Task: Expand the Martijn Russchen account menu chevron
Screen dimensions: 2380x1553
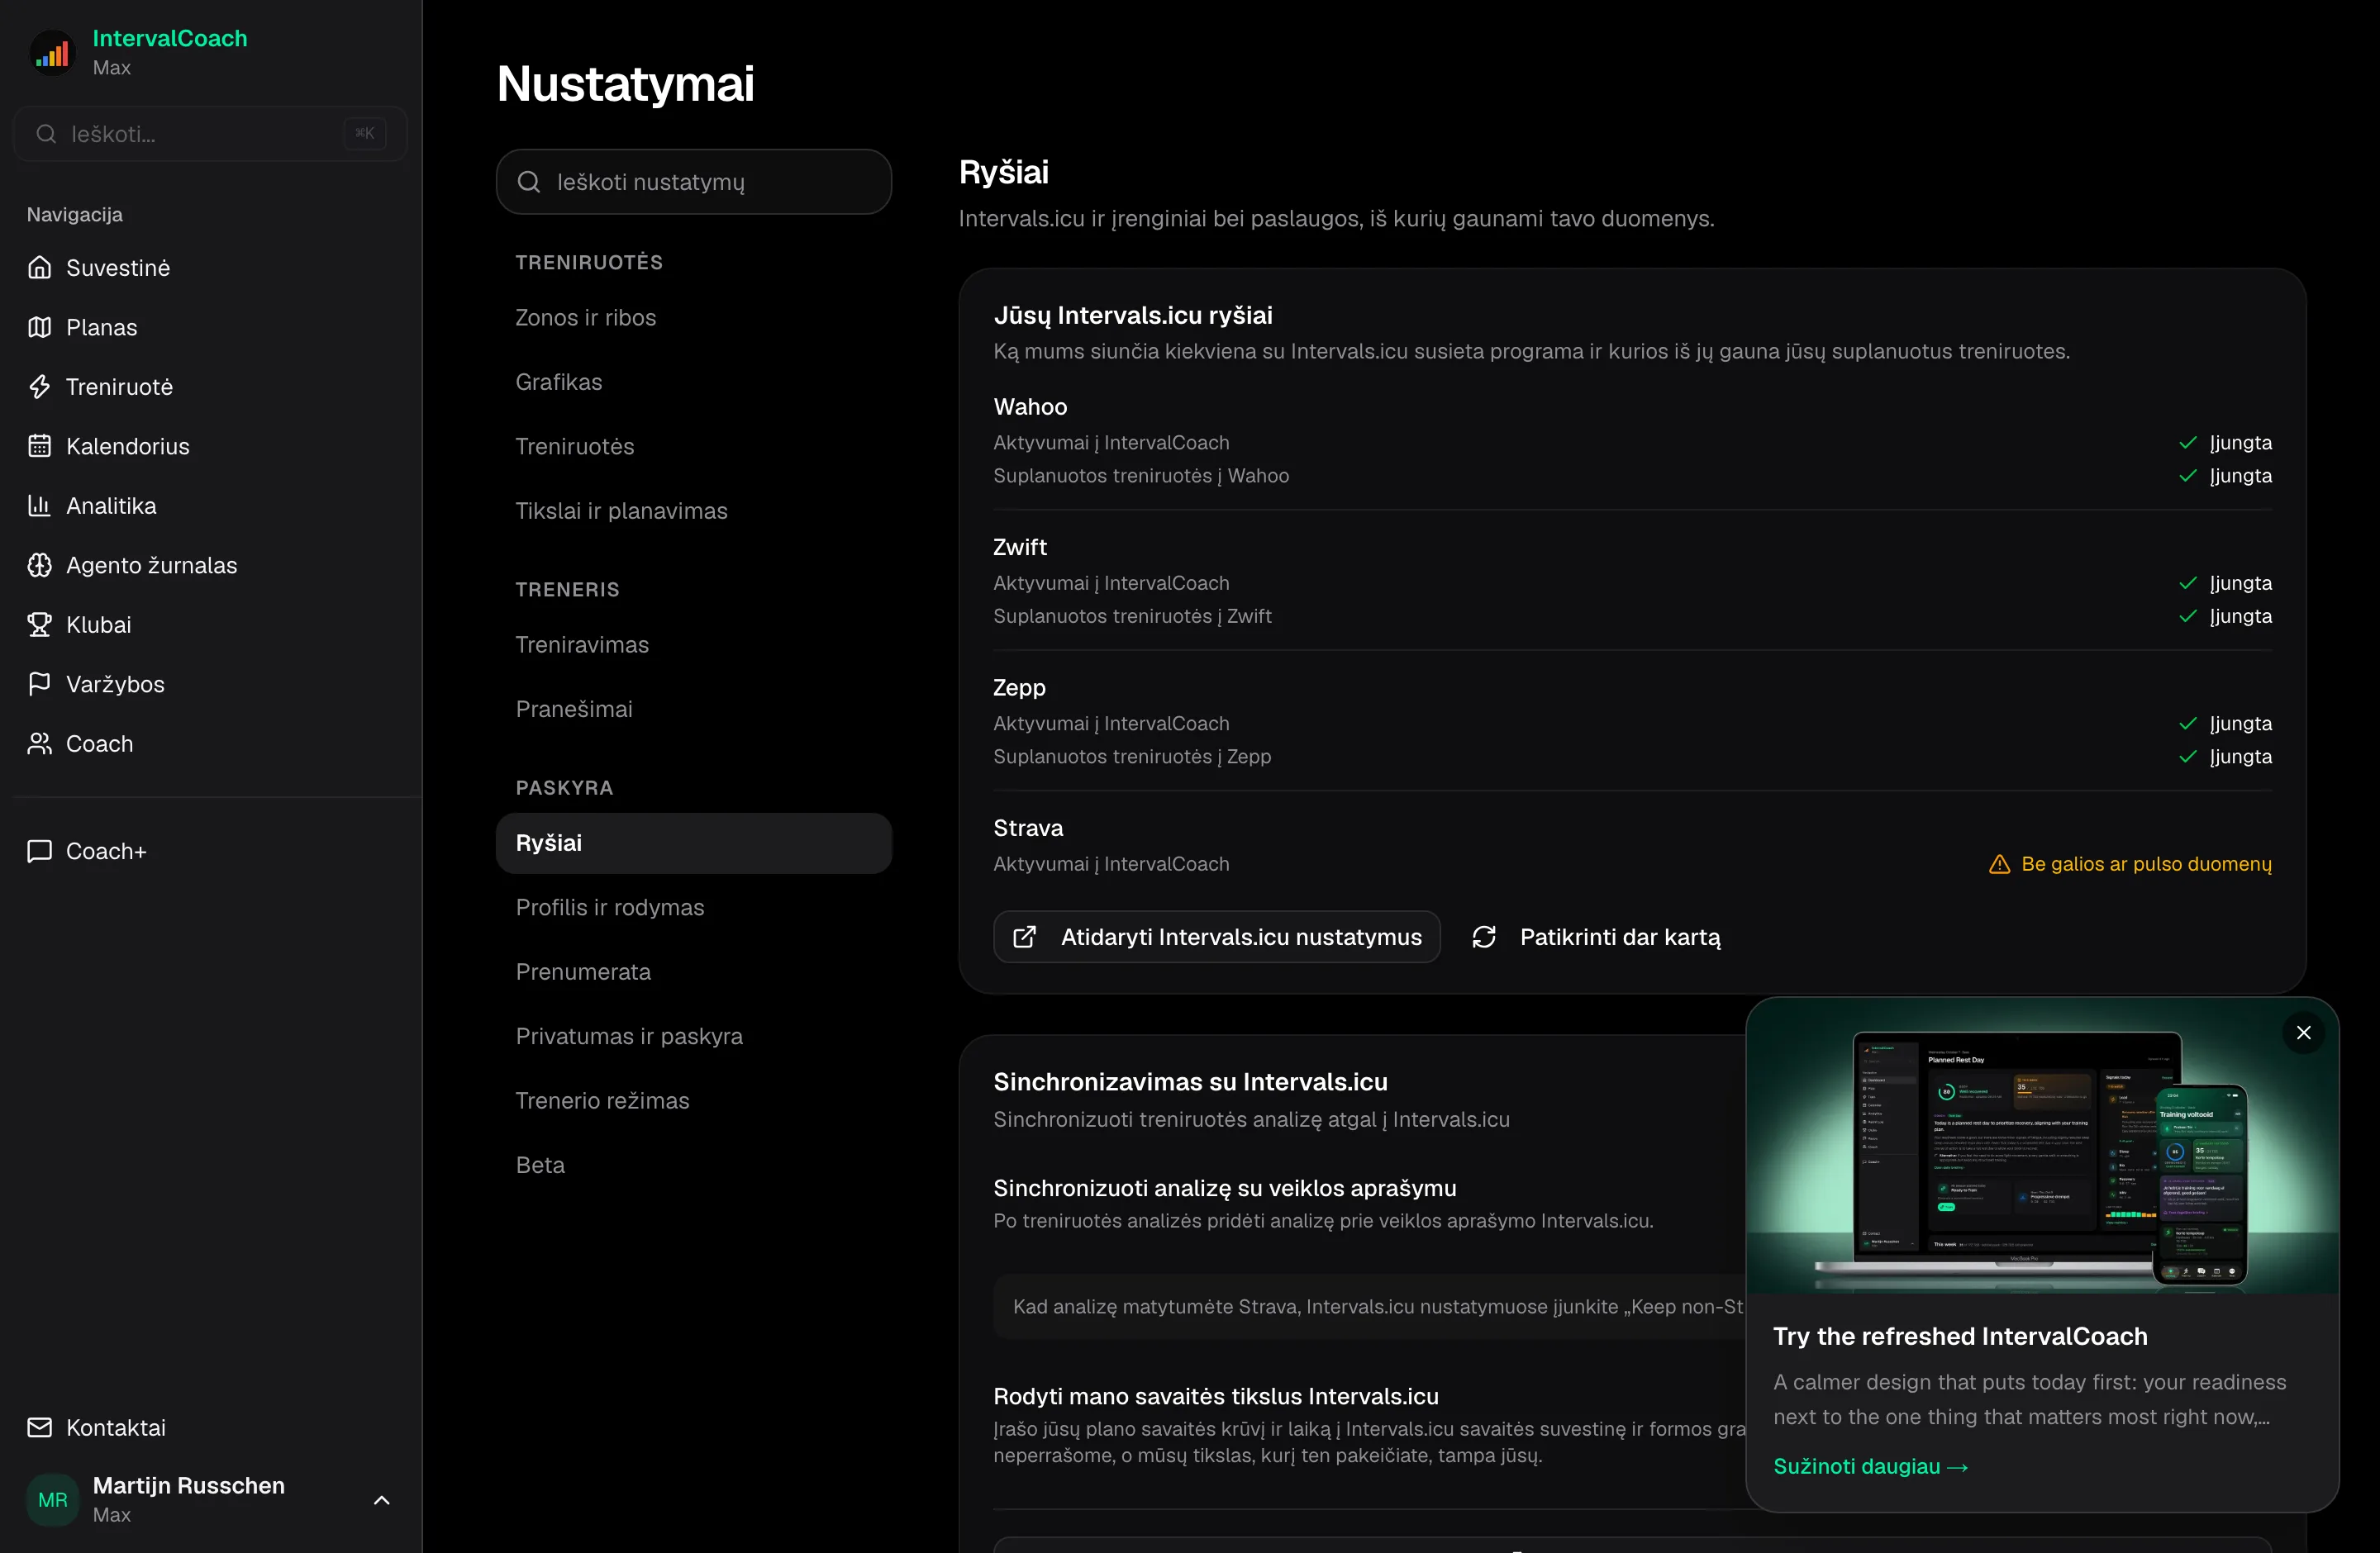Action: tap(381, 1500)
